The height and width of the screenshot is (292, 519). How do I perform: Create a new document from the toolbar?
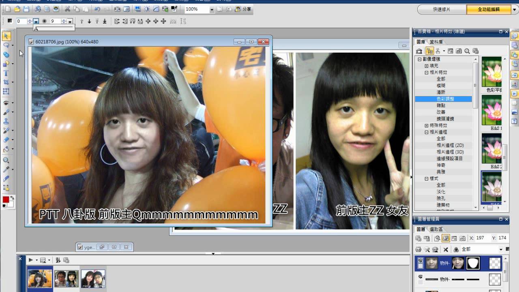pyautogui.click(x=9, y=9)
